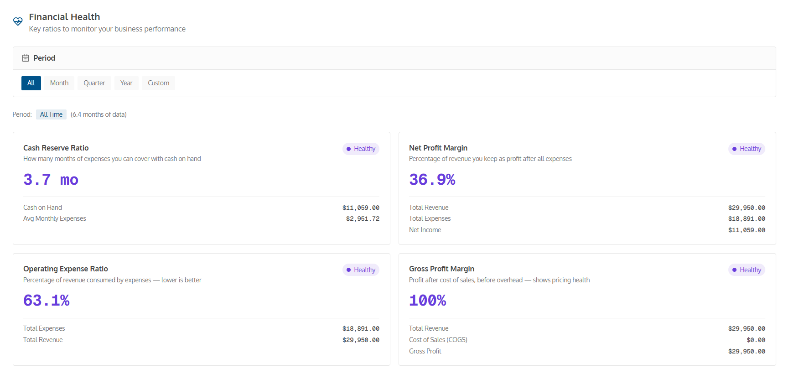Click Total Expenses label in Net Profit Margin card

(x=430, y=218)
